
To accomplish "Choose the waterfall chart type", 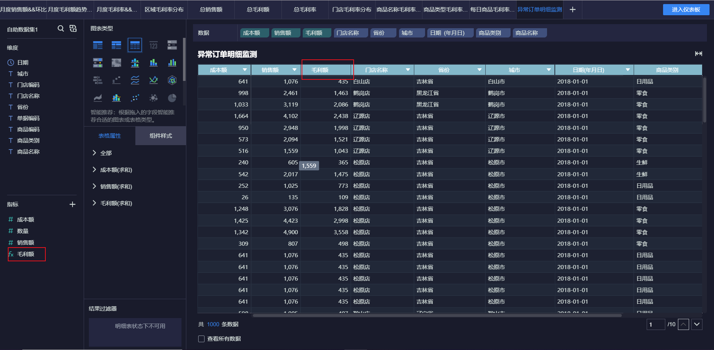I will (116, 80).
